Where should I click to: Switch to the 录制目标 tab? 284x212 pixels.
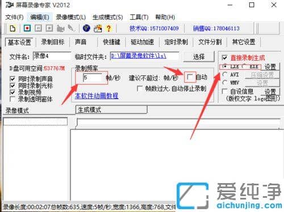pos(53,42)
